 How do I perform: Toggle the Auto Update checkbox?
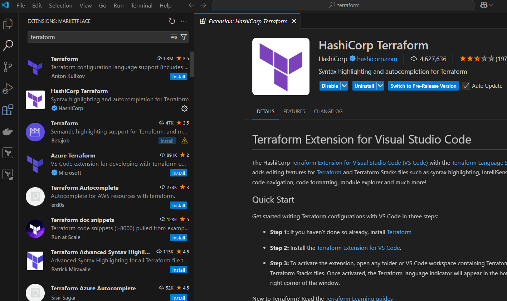click(x=466, y=86)
